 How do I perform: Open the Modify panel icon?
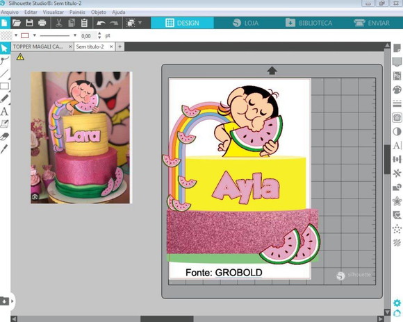pyautogui.click(x=397, y=187)
